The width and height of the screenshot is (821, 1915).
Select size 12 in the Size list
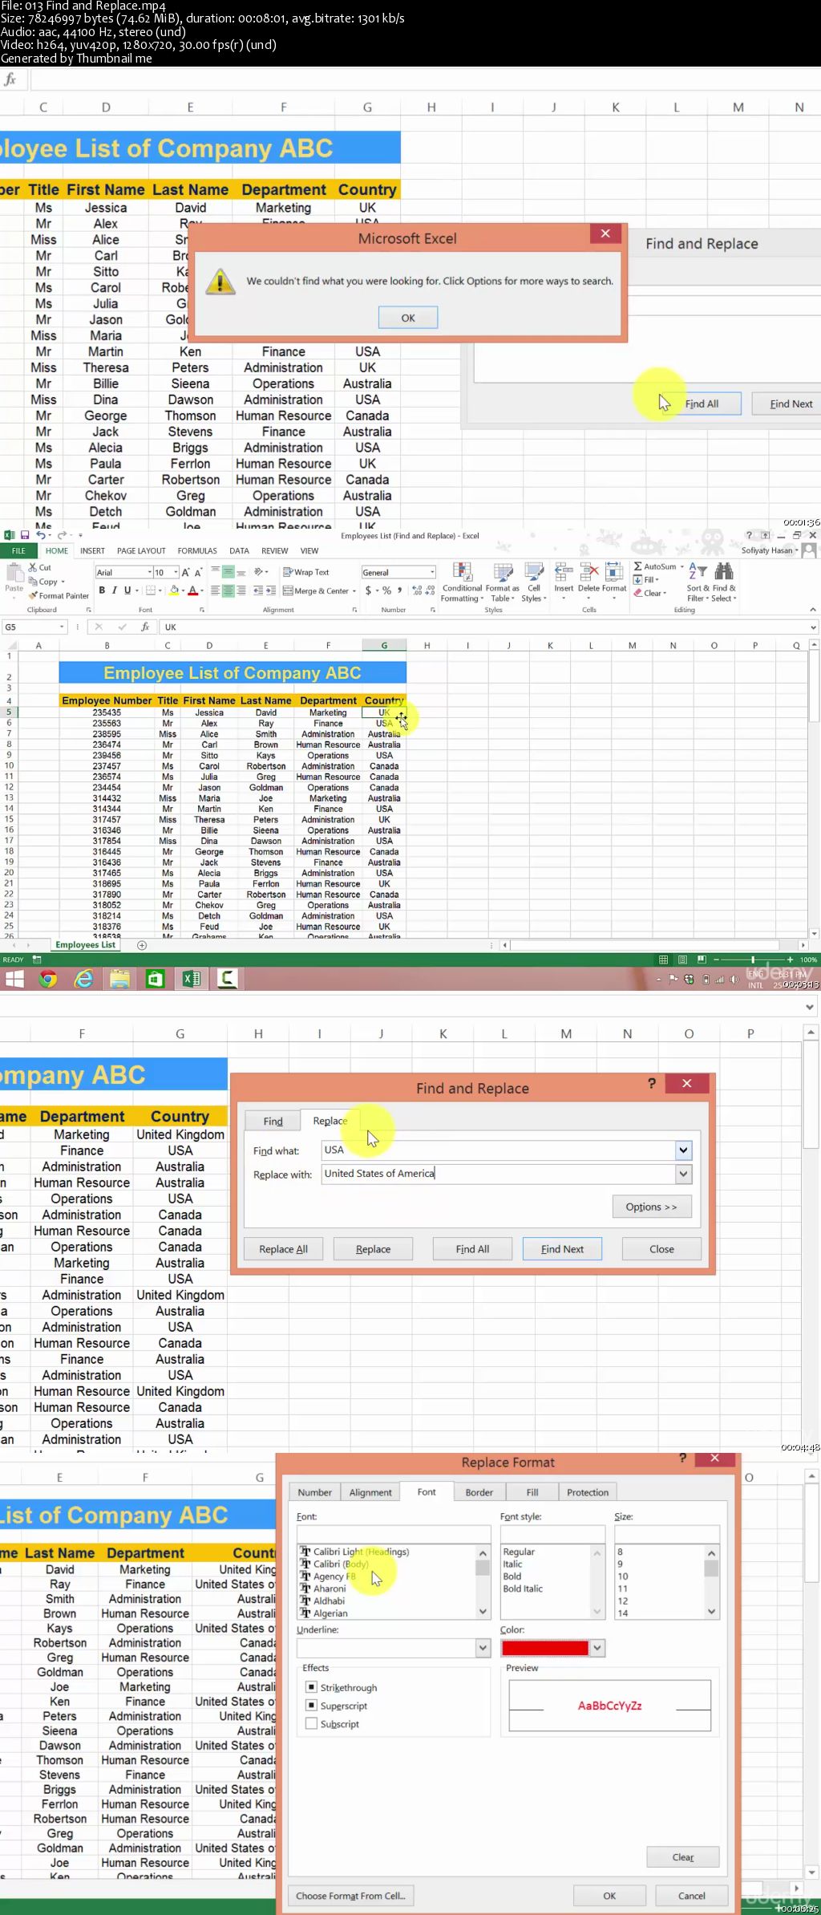click(623, 1601)
